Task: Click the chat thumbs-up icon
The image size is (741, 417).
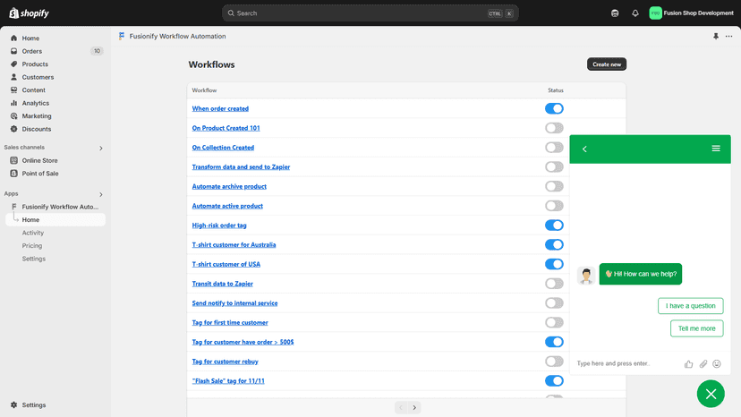Action: [688, 363]
